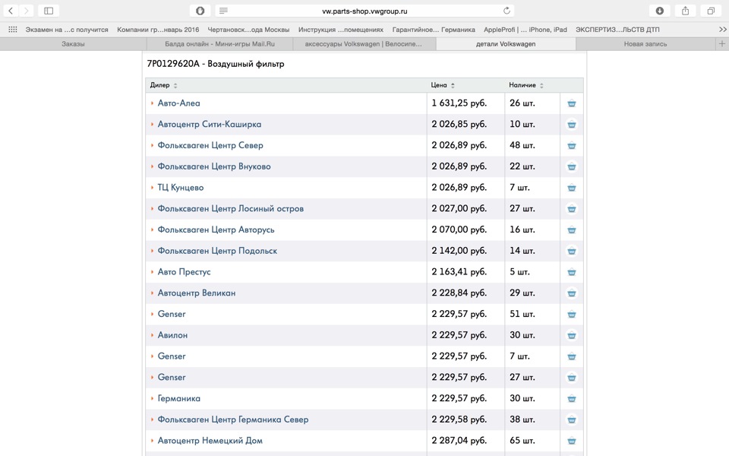
Task: Add Авто-Алеа offer to cart
Action: click(x=572, y=103)
